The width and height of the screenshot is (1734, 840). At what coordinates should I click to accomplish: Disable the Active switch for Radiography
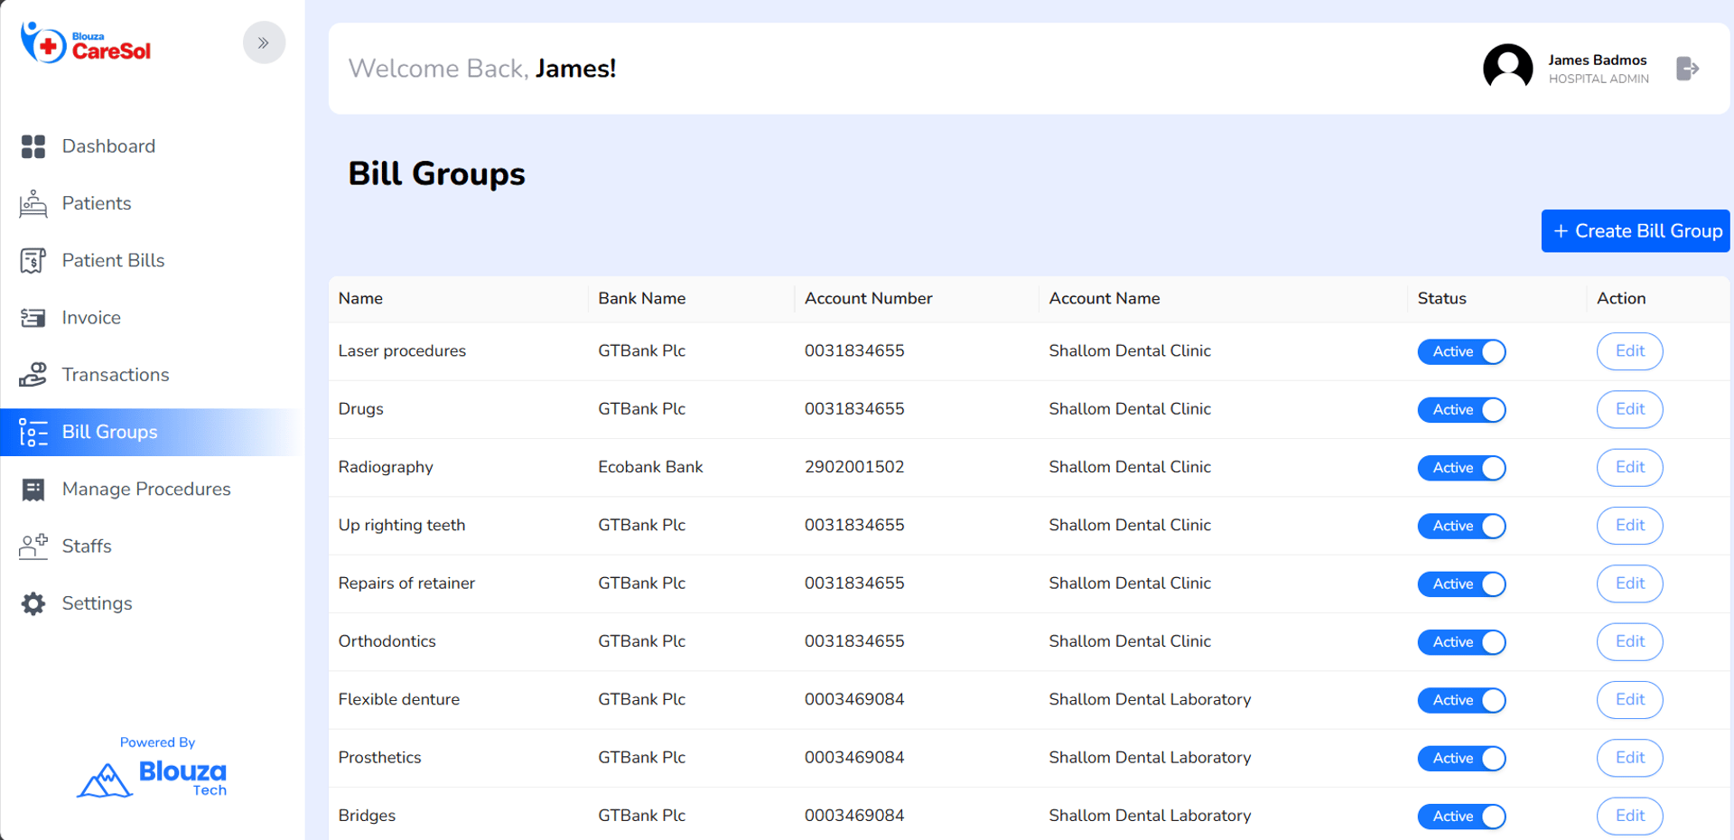coord(1461,468)
